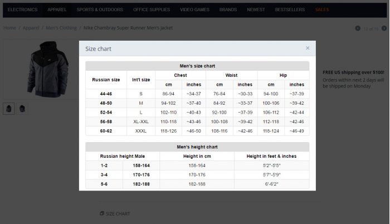
Task: Click the Int'l size M cell
Action: point(141,103)
